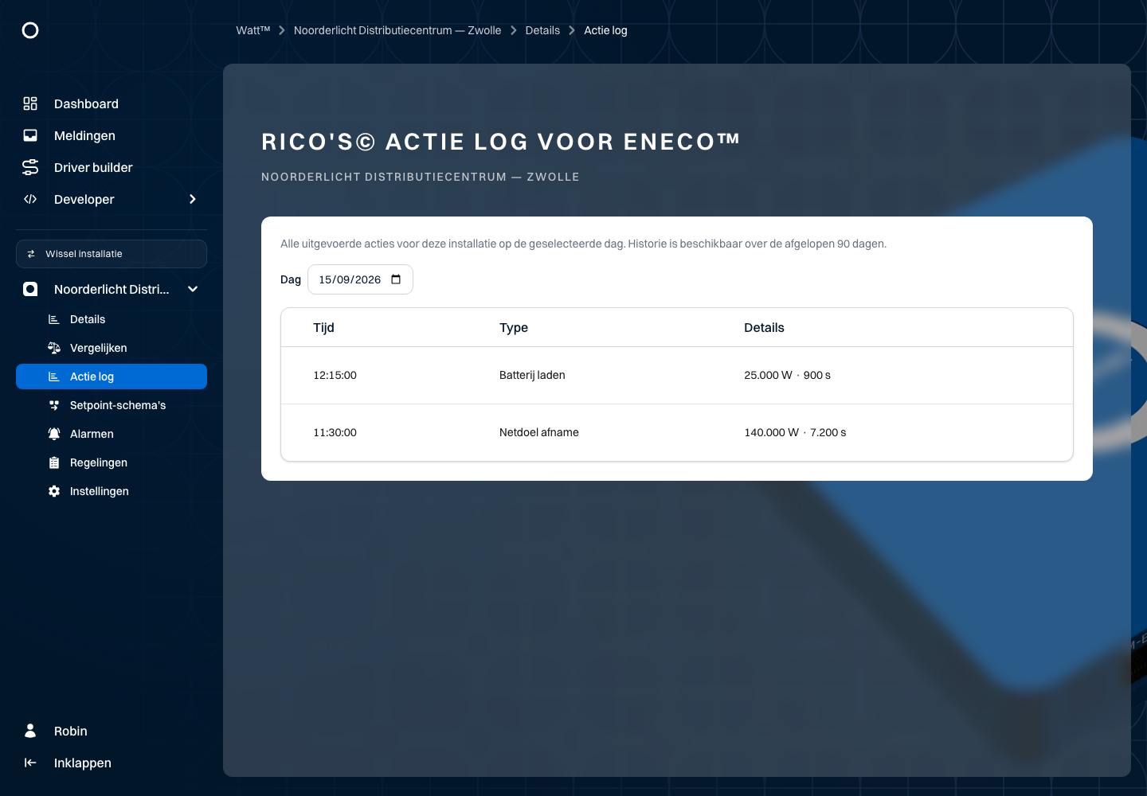Click the 12:15:00 time cell
Screen dimensions: 1147x796
(x=335, y=375)
